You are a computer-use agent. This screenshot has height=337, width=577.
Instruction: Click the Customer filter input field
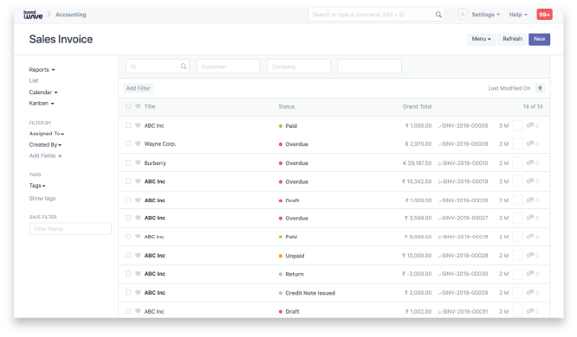point(228,67)
